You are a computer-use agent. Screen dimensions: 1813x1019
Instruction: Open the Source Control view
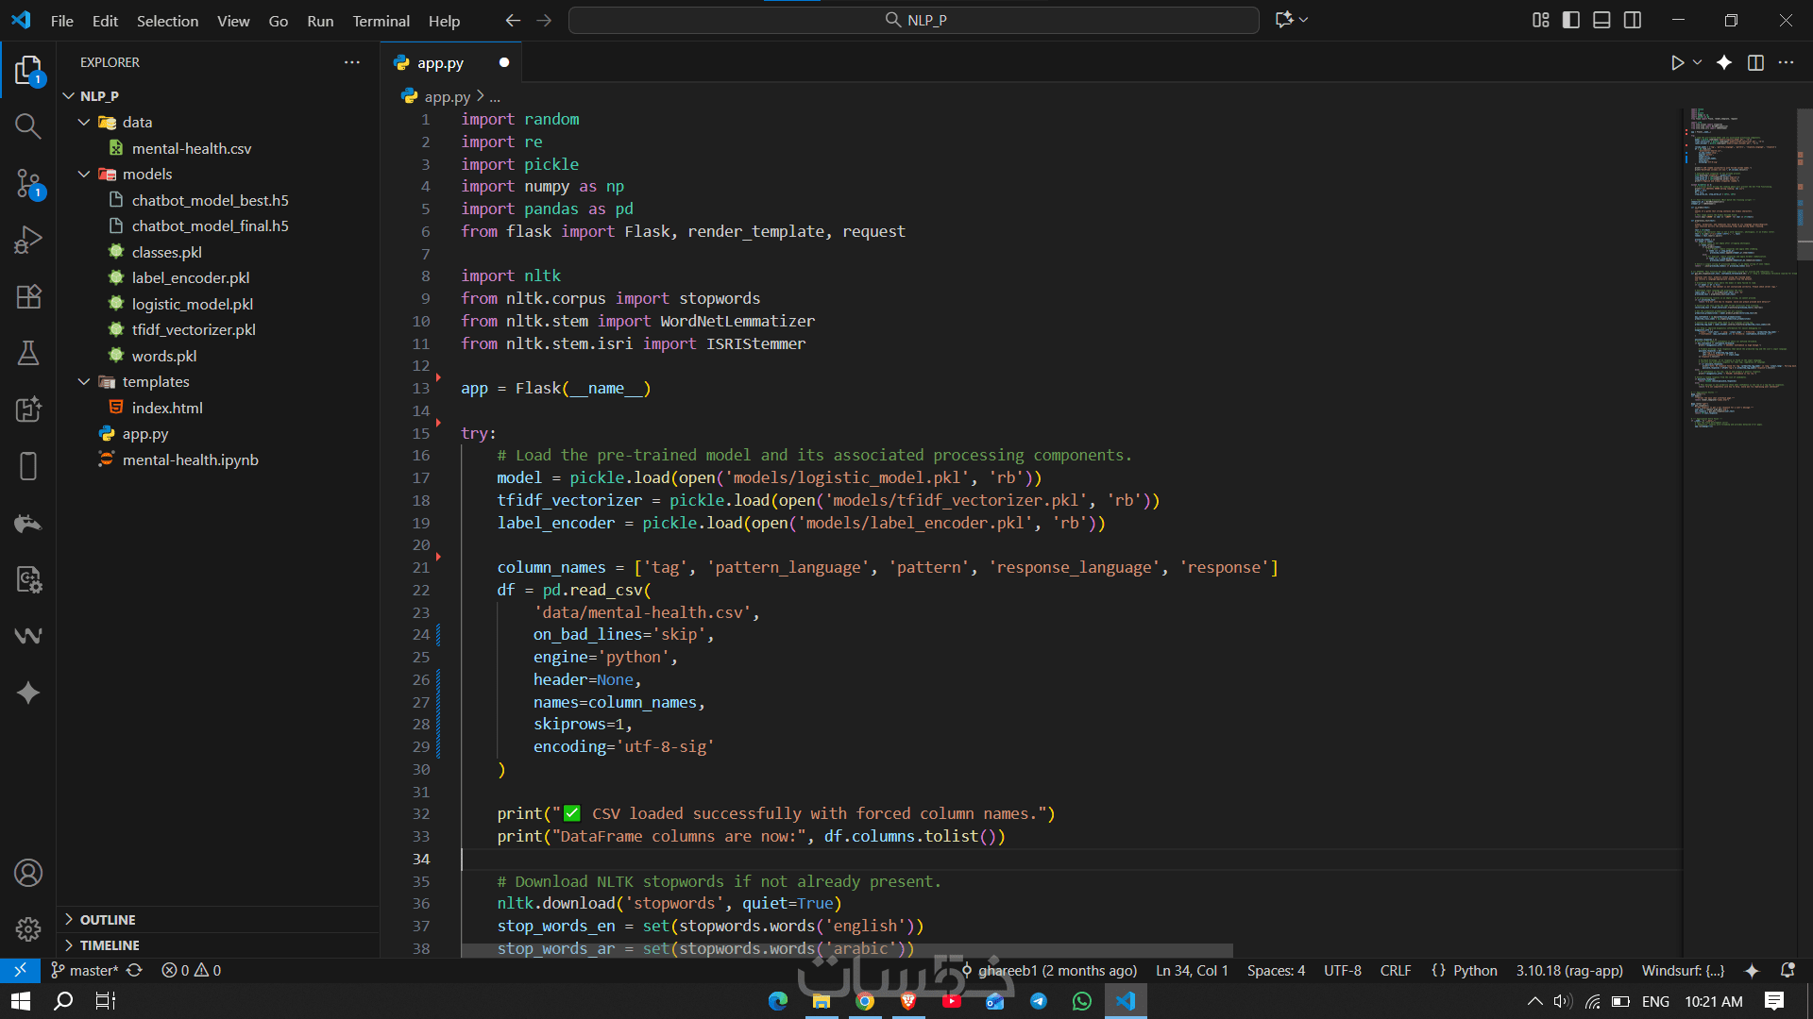coord(28,183)
